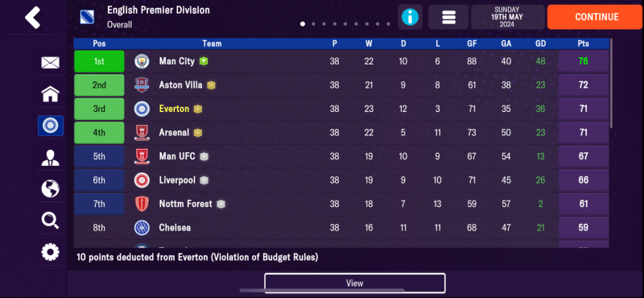Open the home screen house icon

click(50, 94)
